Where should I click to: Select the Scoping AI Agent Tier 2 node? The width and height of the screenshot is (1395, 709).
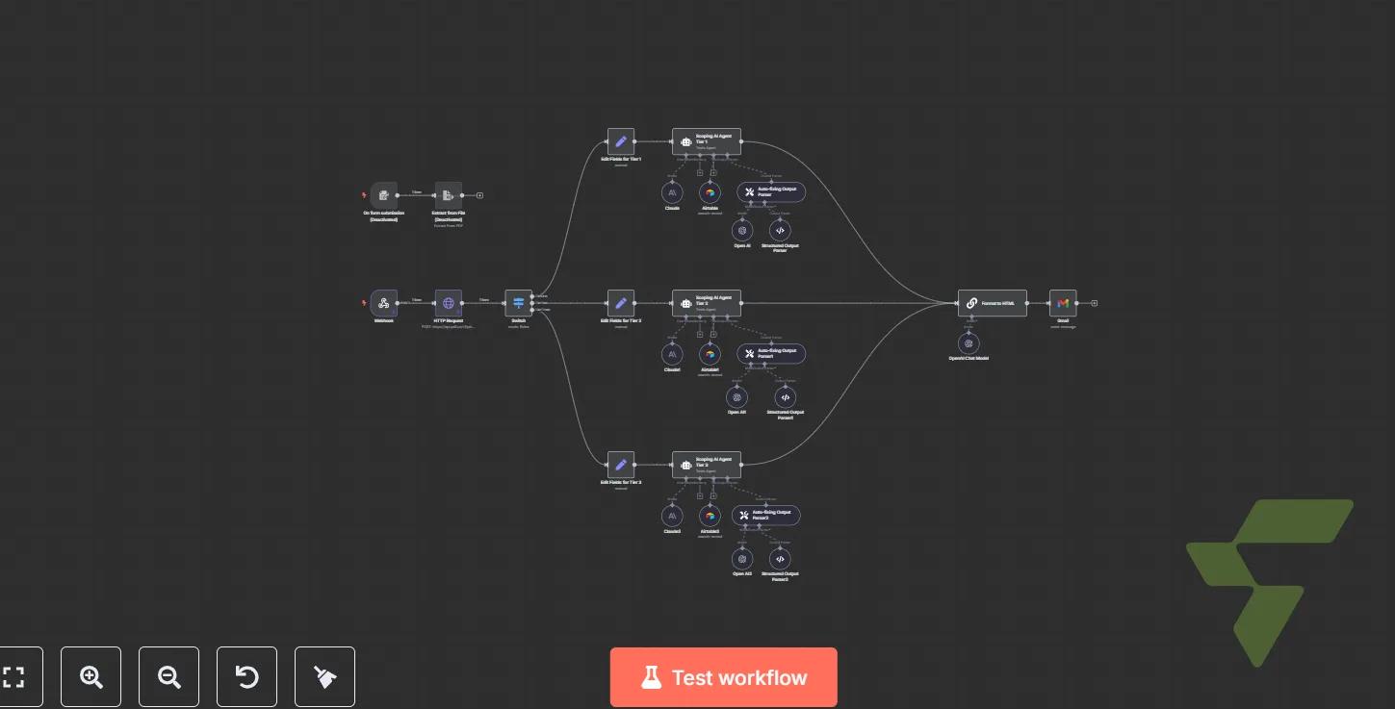707,303
